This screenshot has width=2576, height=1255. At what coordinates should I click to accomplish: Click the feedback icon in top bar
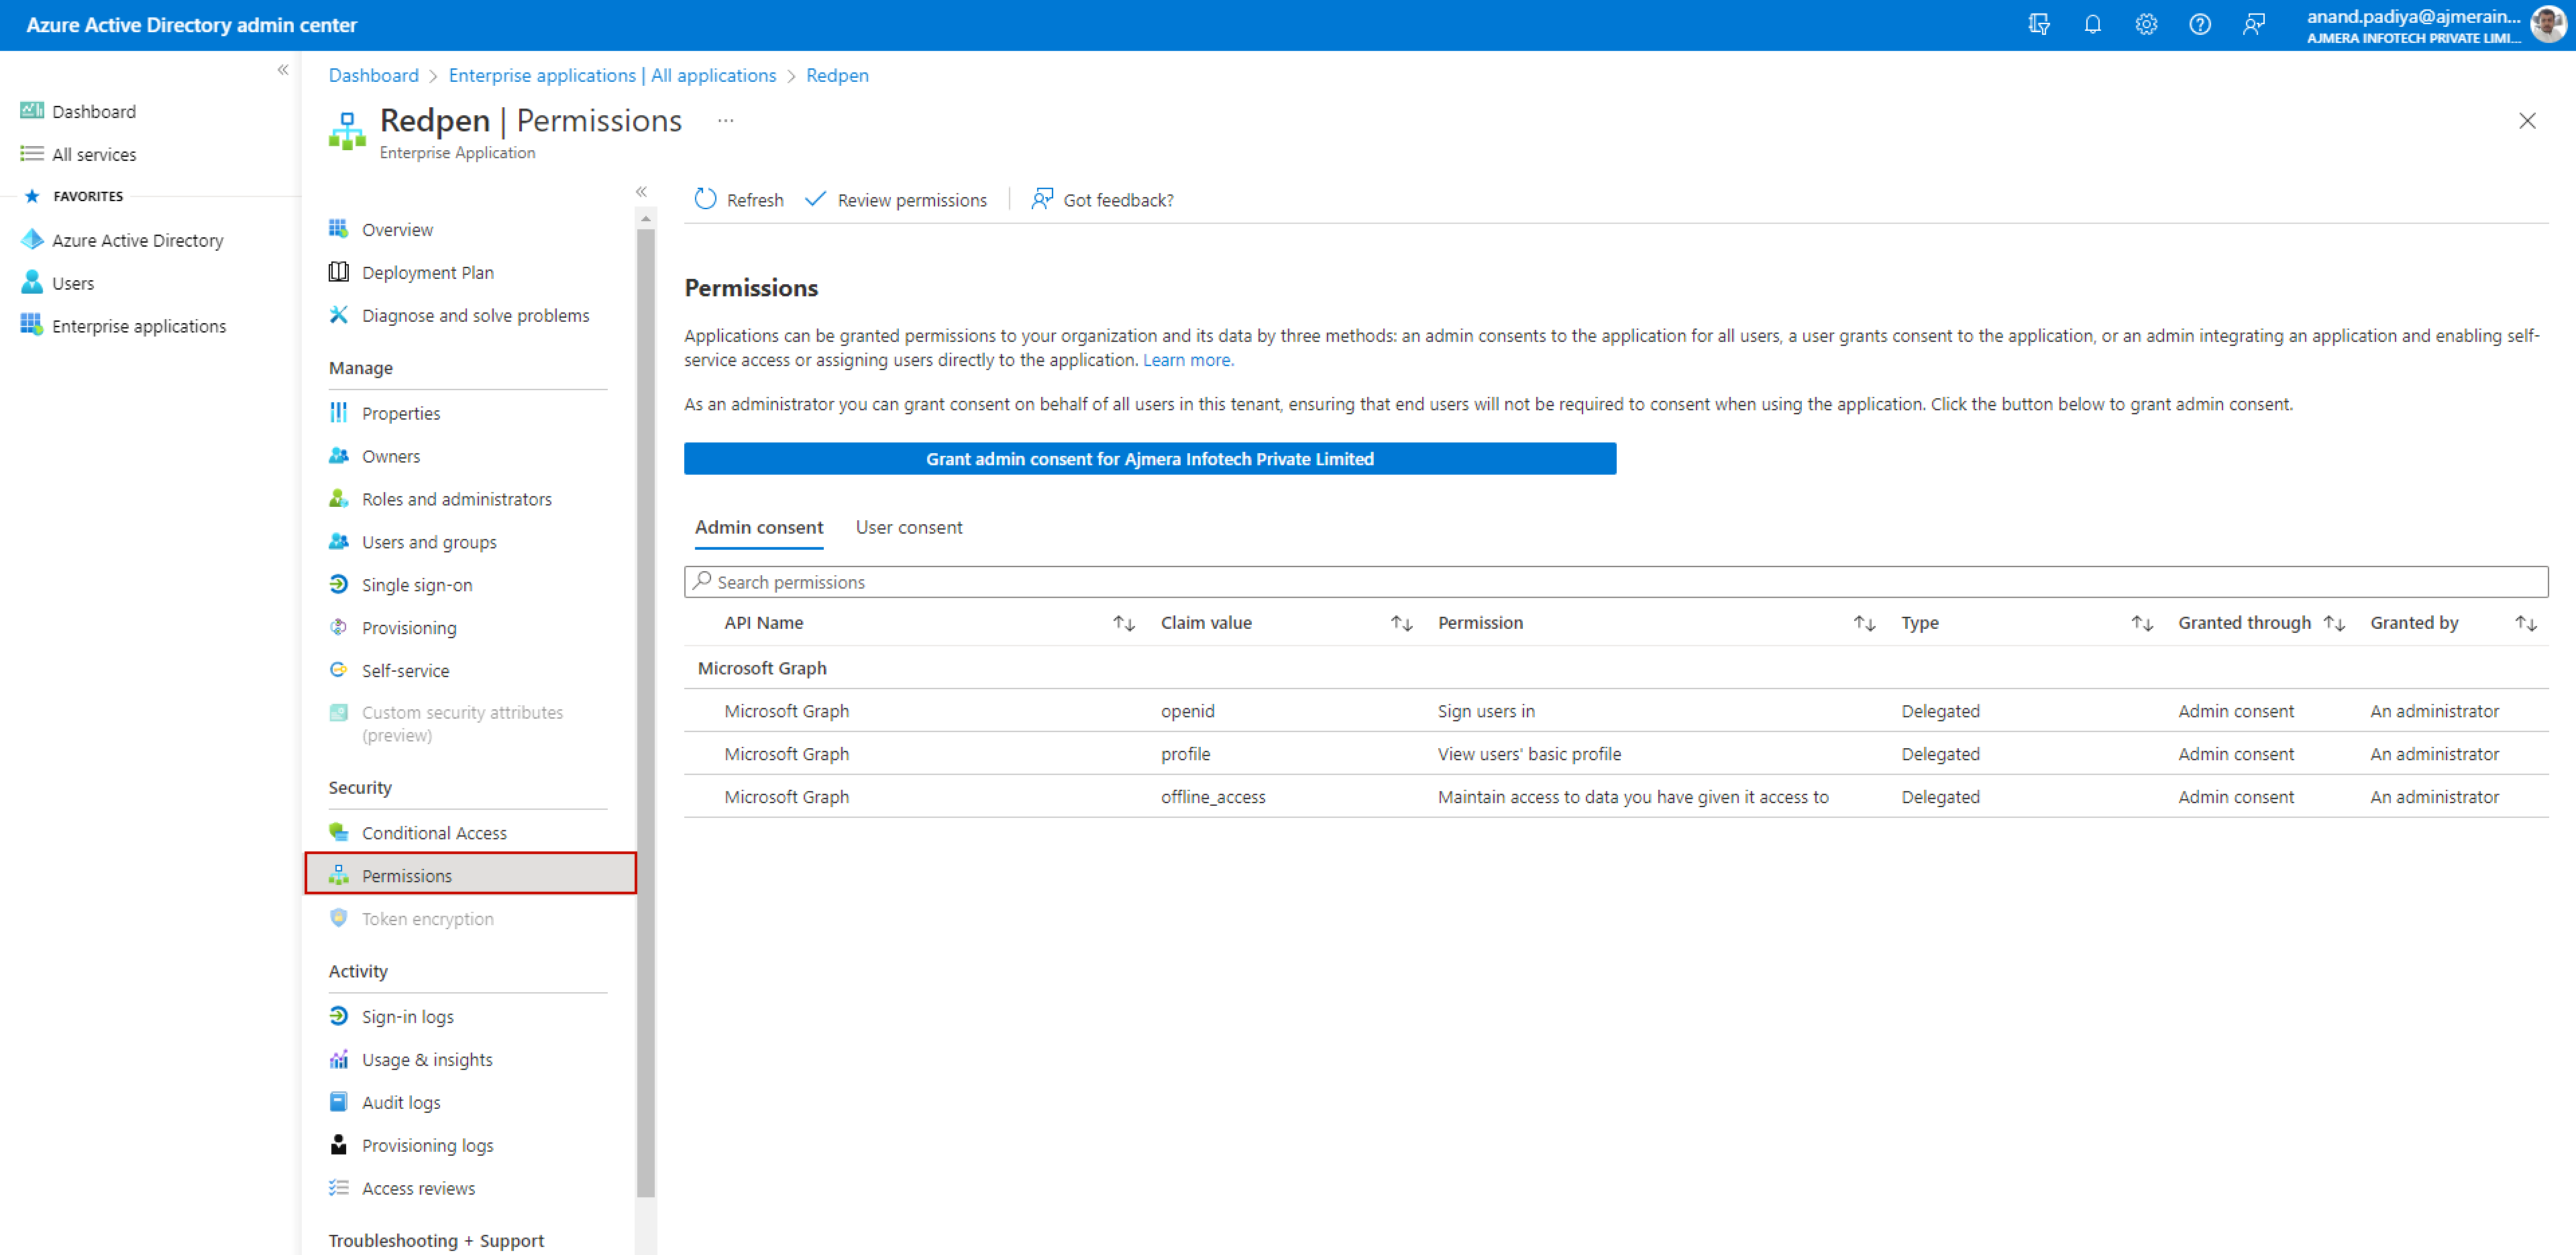click(2253, 25)
